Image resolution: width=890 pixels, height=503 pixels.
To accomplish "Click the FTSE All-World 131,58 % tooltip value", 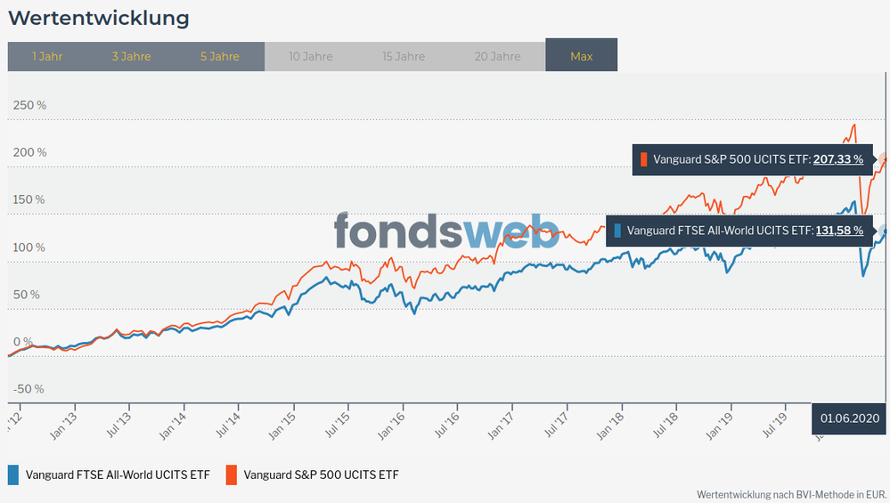I will (x=839, y=231).
